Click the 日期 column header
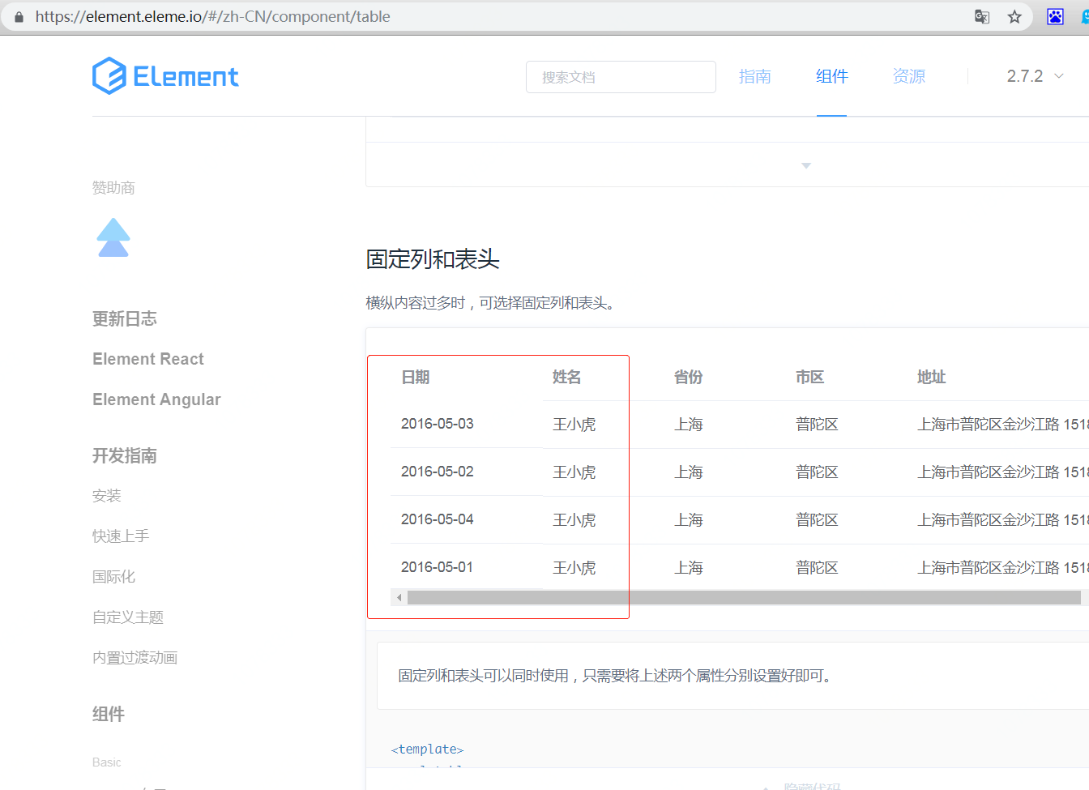The width and height of the screenshot is (1089, 790). pos(416,377)
